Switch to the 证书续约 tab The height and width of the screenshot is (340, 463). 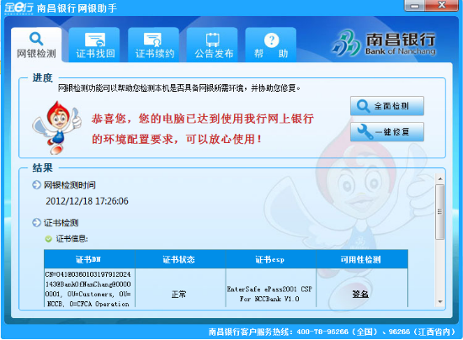(x=153, y=45)
